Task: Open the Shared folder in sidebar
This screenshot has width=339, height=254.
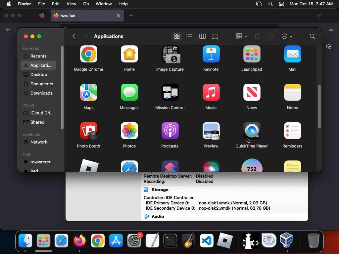Action: click(38, 122)
